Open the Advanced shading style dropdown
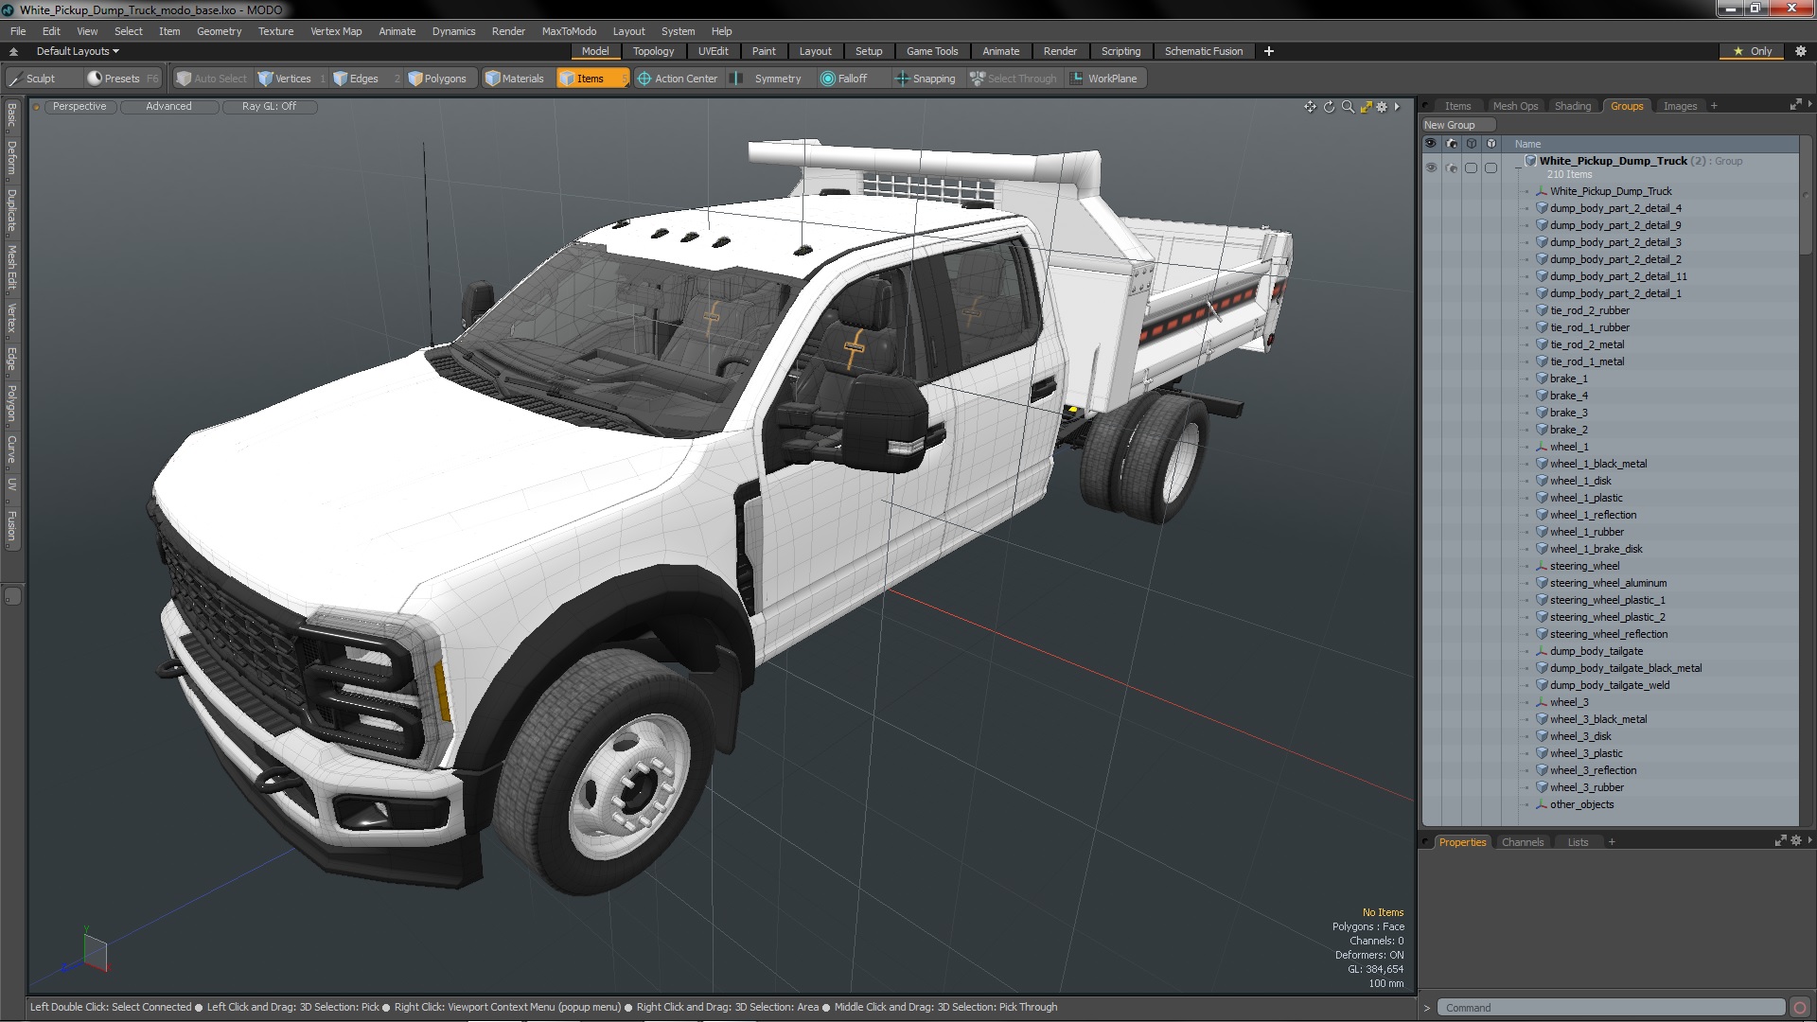This screenshot has width=1817, height=1022. click(168, 107)
